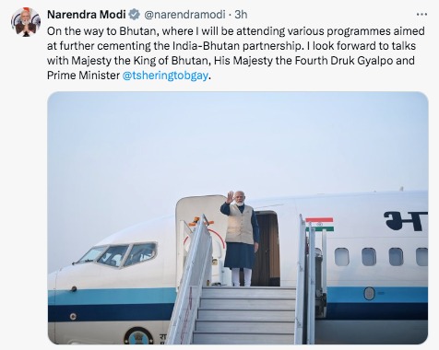The image size is (439, 350).
Task: Click the Indian flag on the fuselage
Action: pyautogui.click(x=319, y=224)
